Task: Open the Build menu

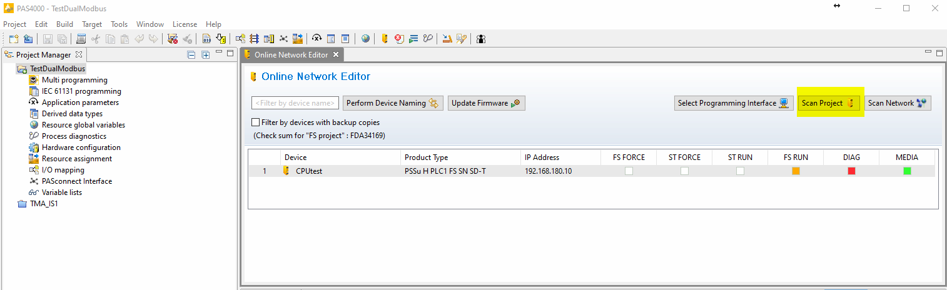Action: pyautogui.click(x=64, y=24)
